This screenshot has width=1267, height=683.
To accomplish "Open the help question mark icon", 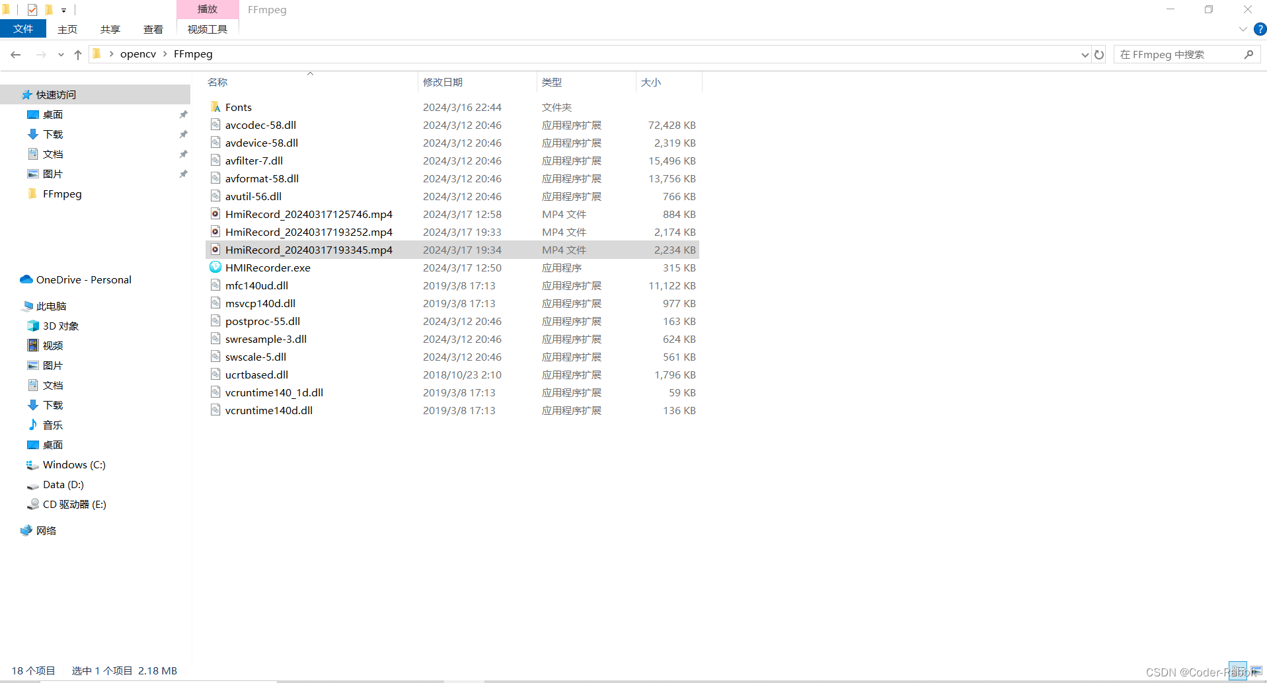I will coord(1260,29).
